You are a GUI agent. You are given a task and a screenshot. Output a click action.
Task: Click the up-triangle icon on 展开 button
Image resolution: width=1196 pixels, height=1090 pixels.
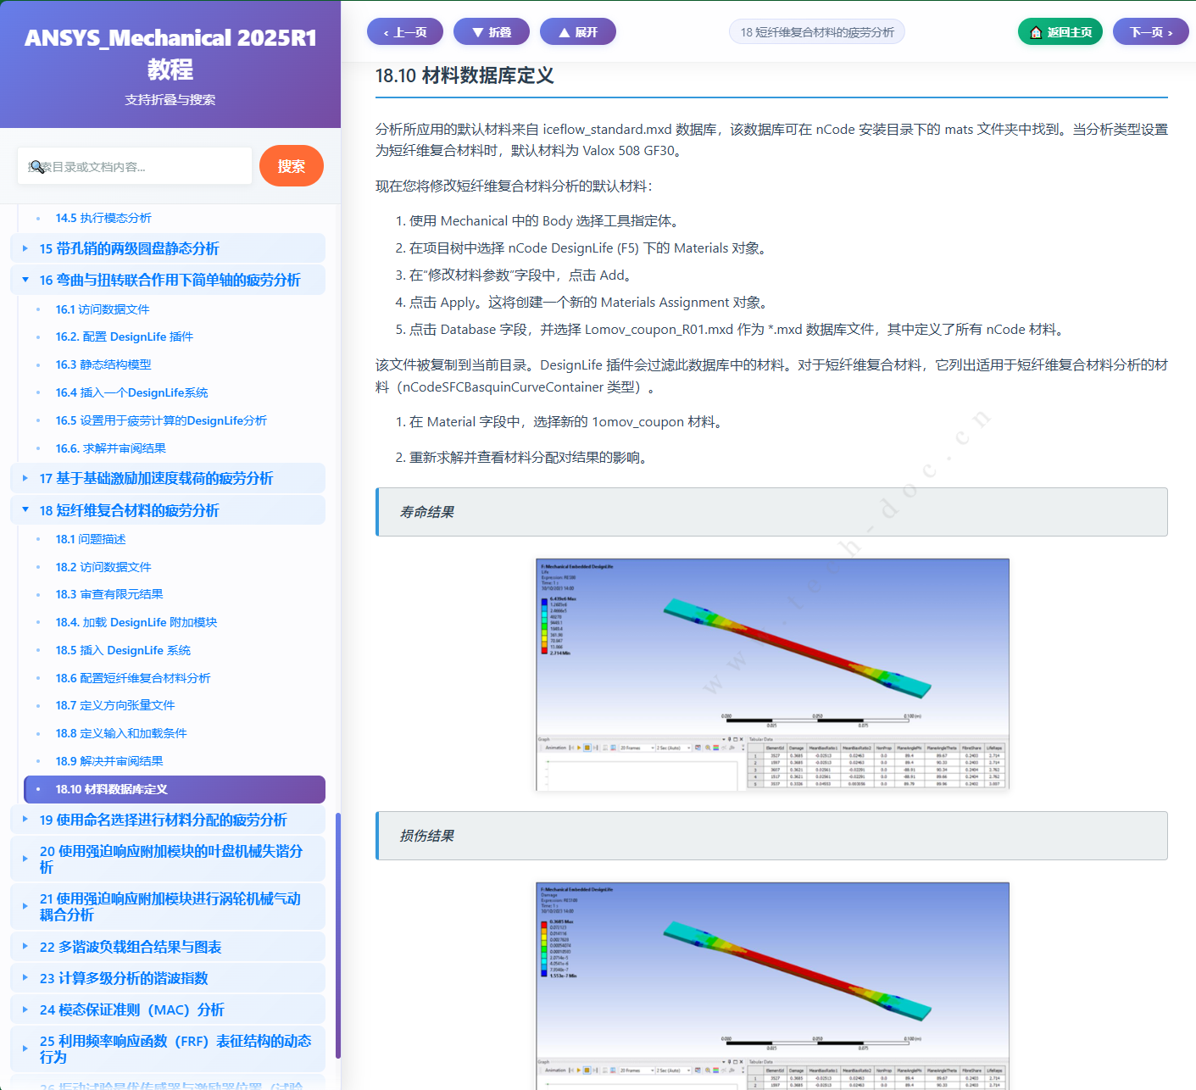[x=565, y=31]
